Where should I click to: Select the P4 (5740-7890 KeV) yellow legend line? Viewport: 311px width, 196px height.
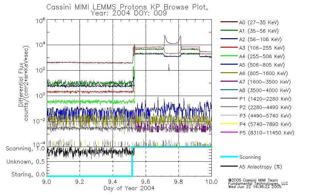point(229,124)
